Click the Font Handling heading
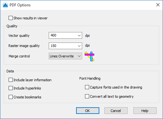Screen dimensions: 163x119 (90, 78)
